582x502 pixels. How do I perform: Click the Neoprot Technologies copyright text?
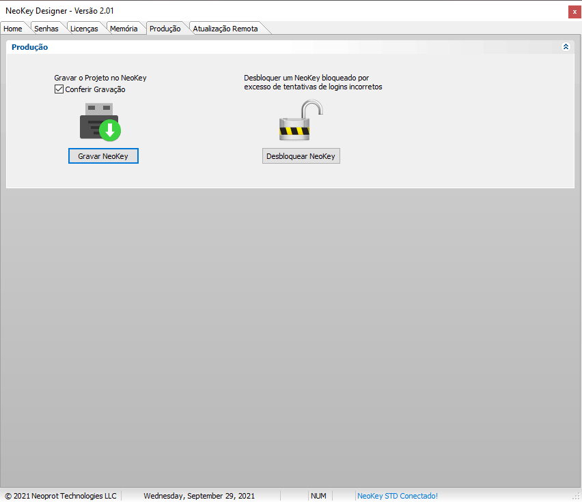coord(61,496)
